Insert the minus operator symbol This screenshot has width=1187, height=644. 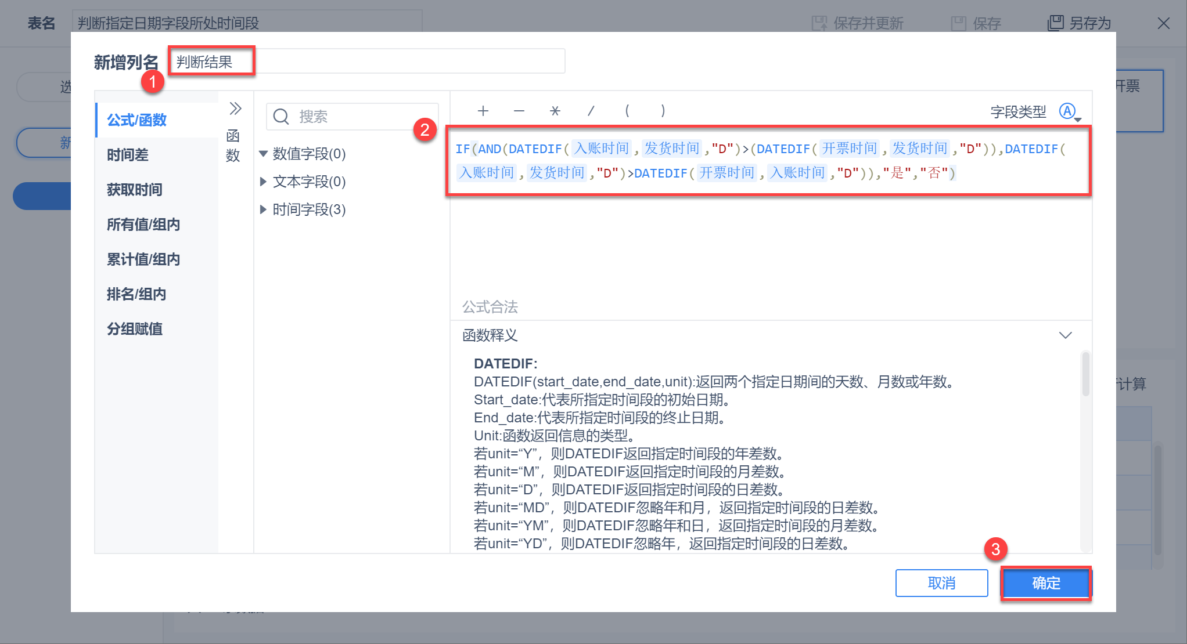pyautogui.click(x=519, y=111)
